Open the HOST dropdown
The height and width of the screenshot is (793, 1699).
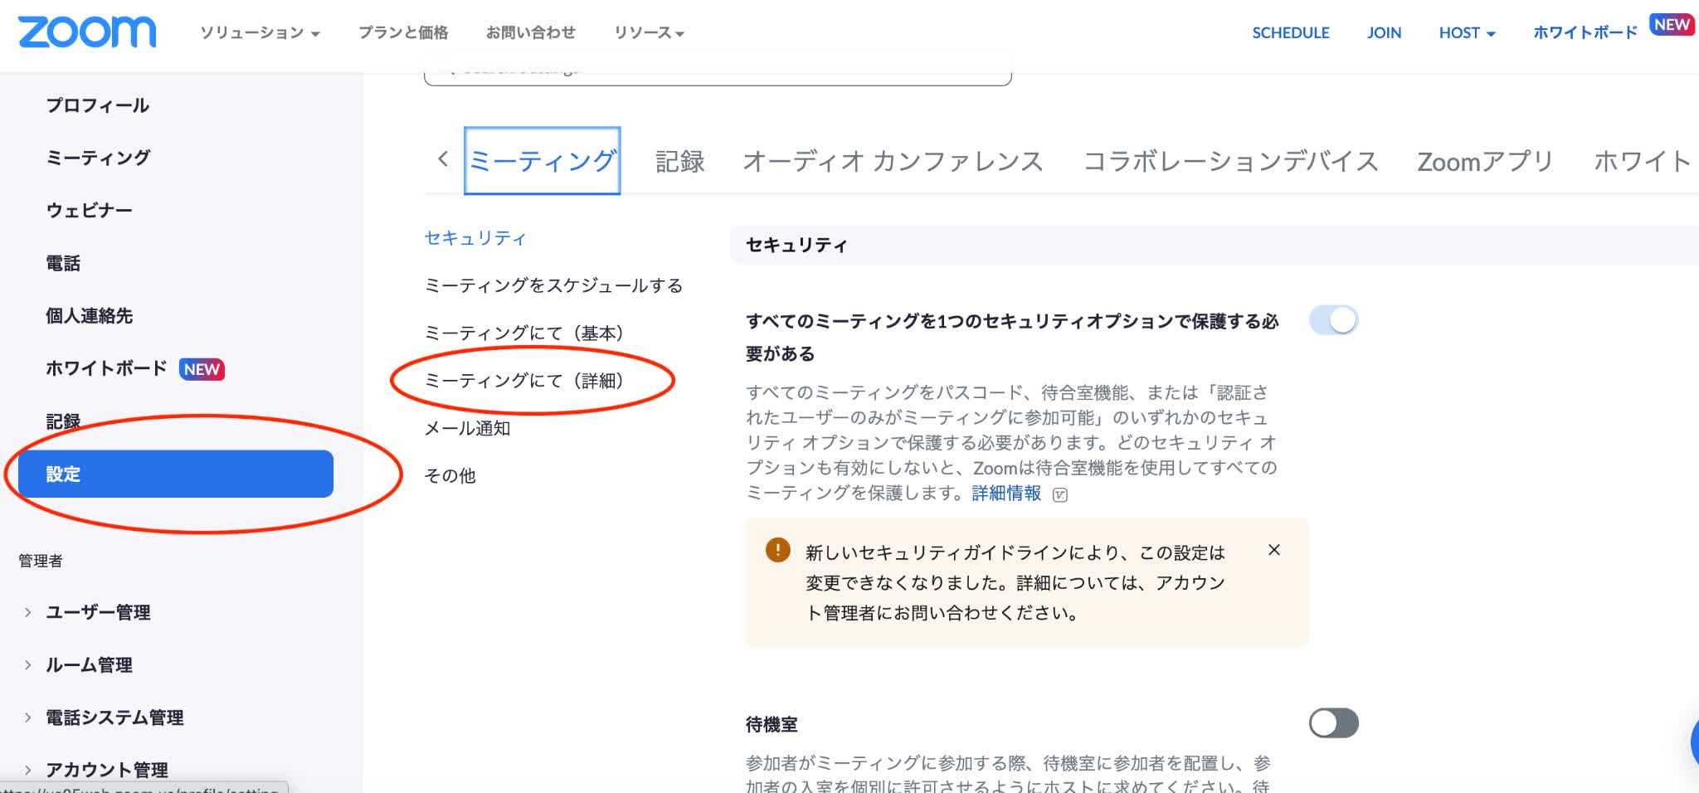[1467, 33]
